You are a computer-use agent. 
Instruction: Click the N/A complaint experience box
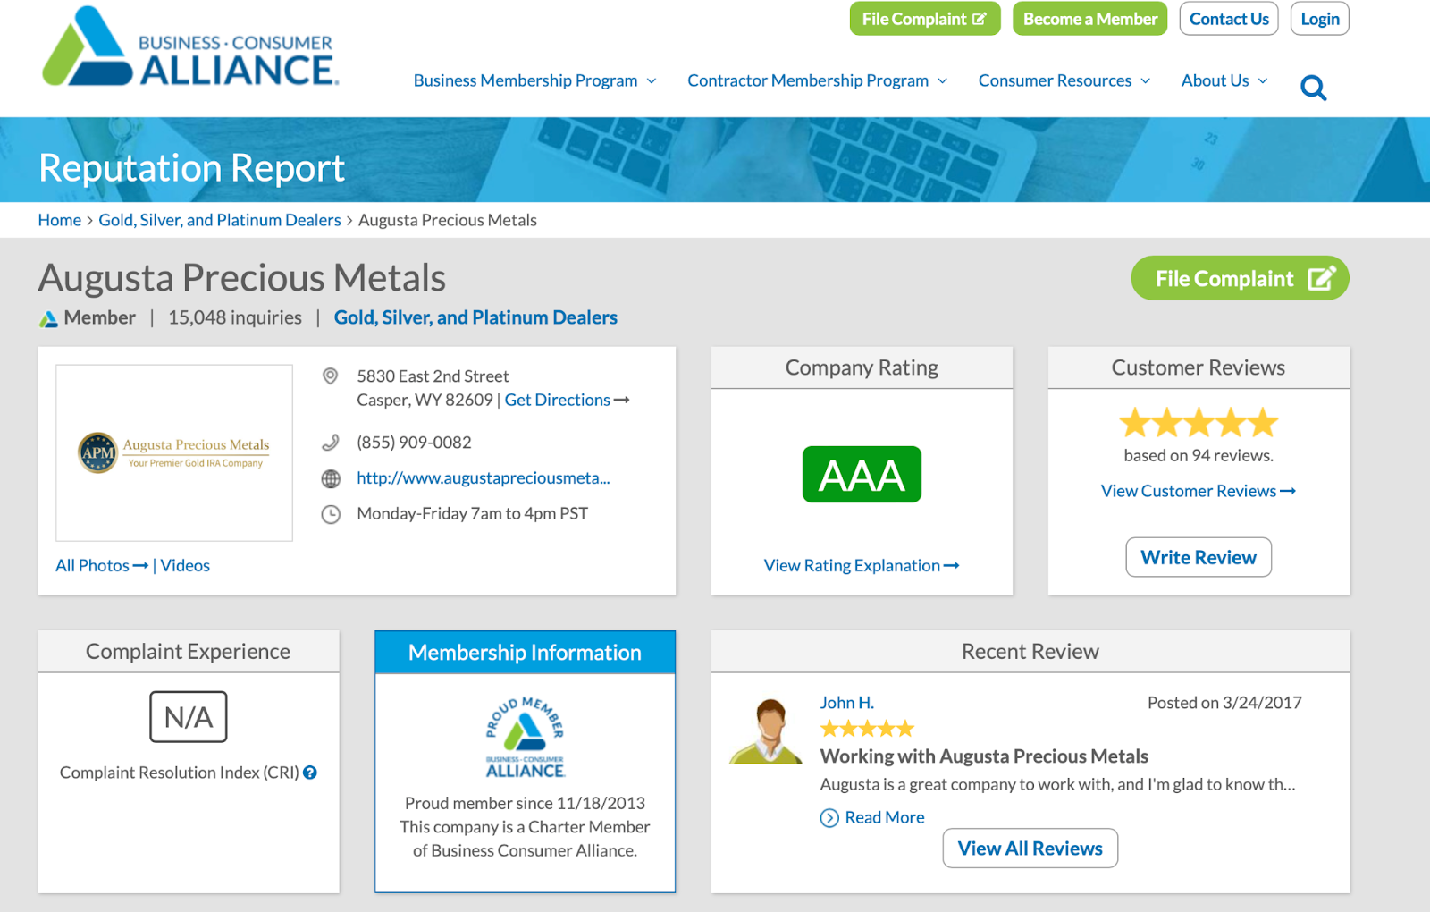(x=189, y=717)
